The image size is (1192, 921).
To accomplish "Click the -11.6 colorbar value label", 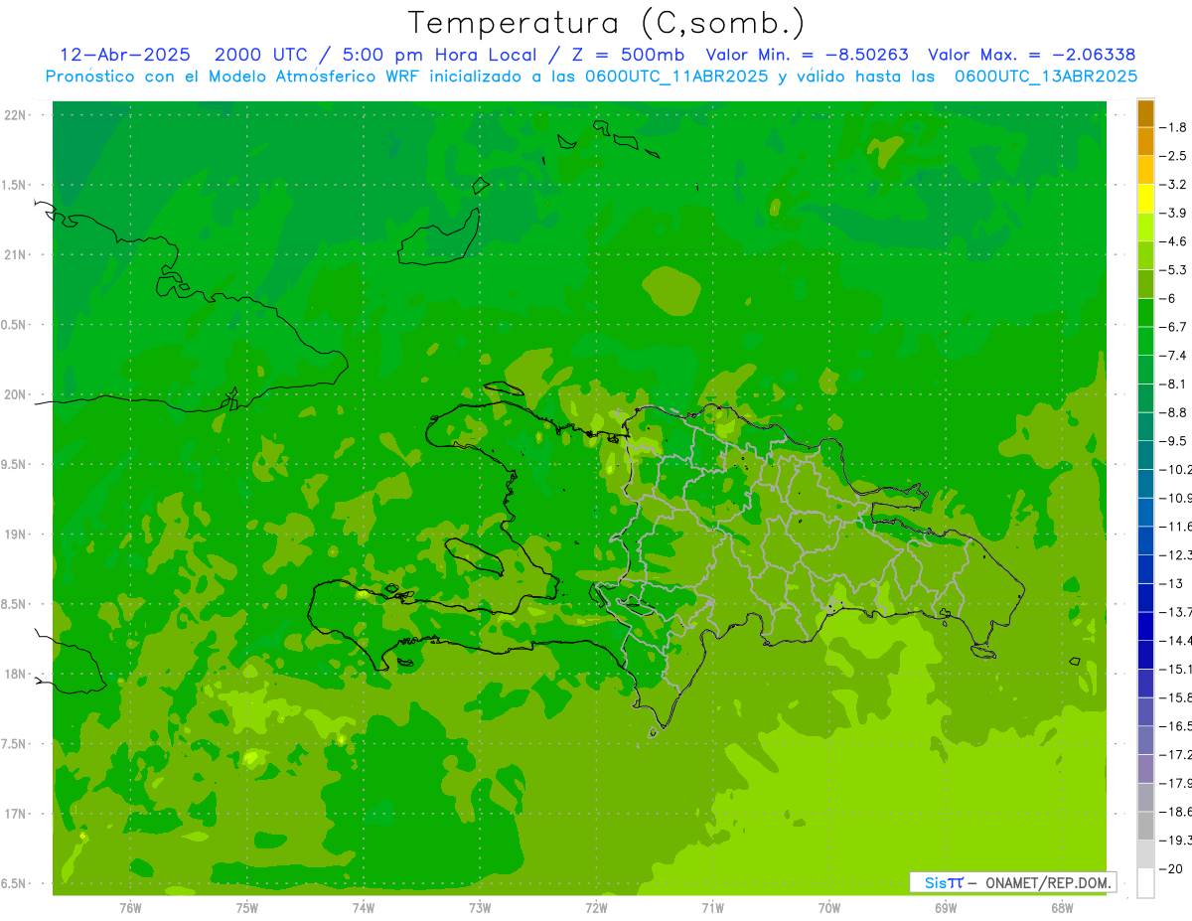I will (1176, 526).
